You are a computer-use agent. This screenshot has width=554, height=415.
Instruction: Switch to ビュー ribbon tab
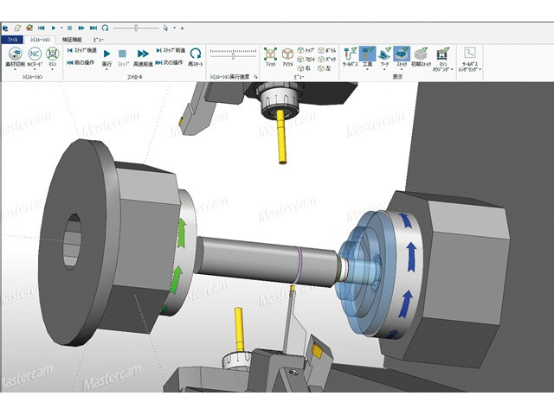[x=99, y=40]
